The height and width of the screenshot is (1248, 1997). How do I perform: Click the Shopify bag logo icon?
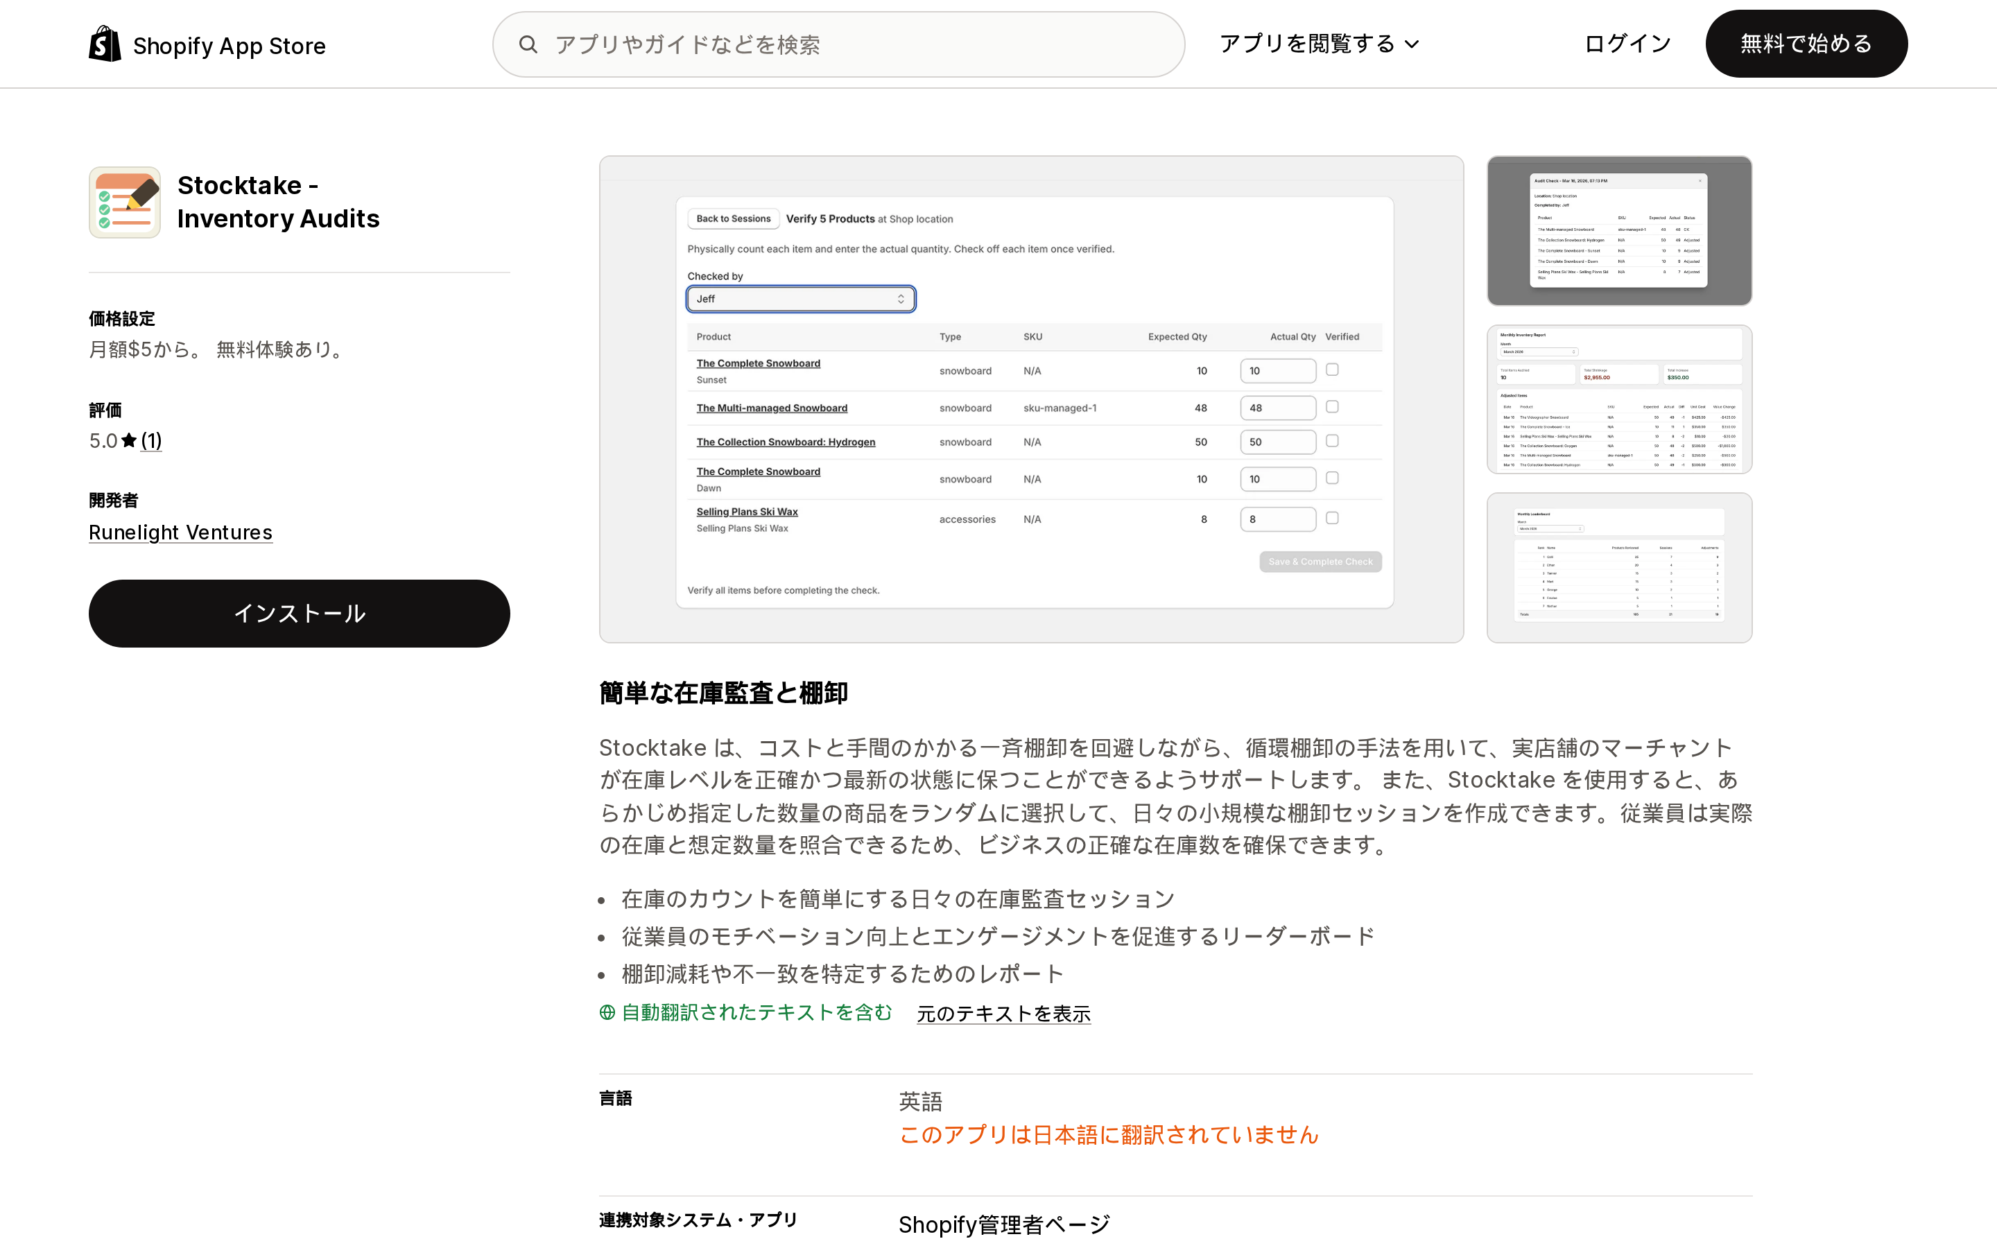(x=105, y=44)
